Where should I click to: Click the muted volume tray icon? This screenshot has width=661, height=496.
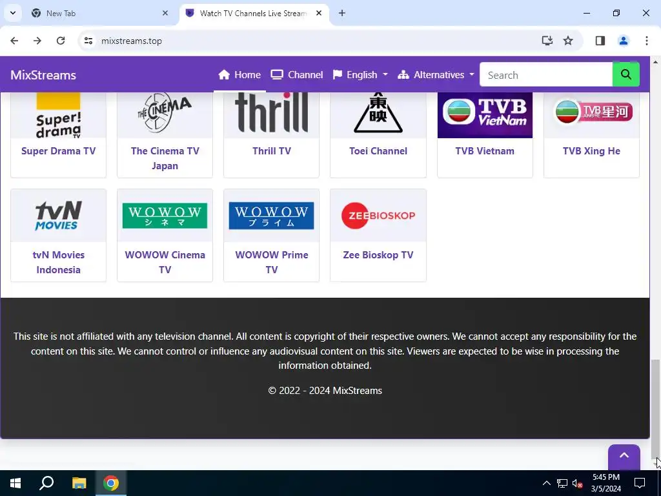(577, 483)
